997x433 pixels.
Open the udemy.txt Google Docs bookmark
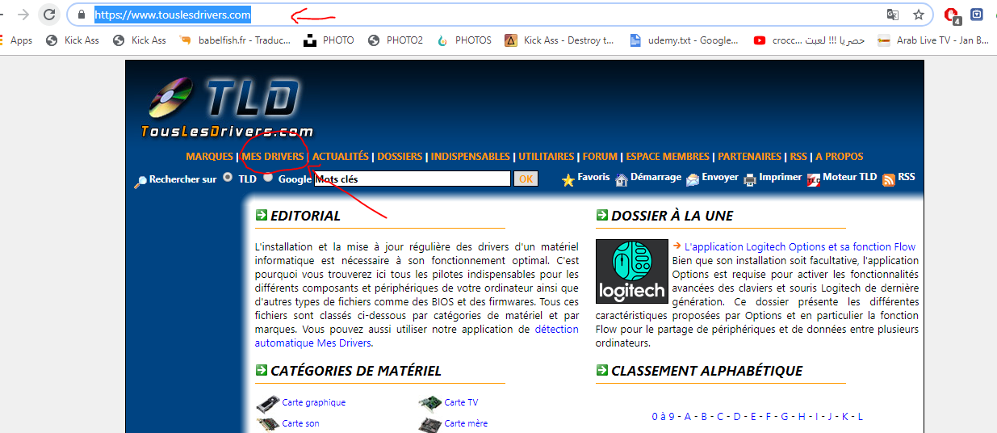[x=684, y=40]
